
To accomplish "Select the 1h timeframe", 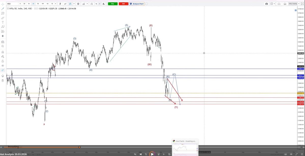I will (29, 4).
